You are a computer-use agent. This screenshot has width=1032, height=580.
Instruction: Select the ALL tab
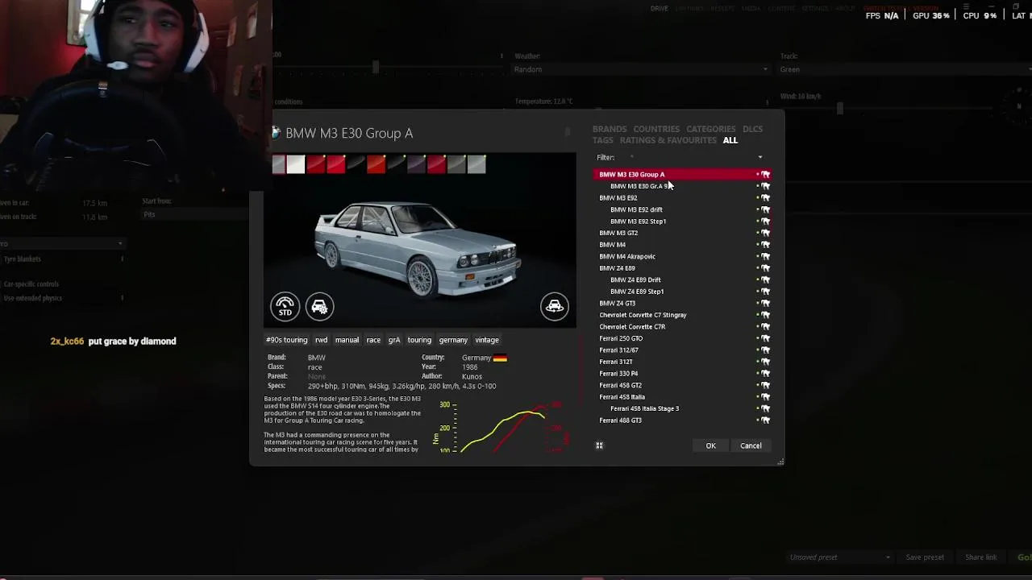click(x=730, y=140)
